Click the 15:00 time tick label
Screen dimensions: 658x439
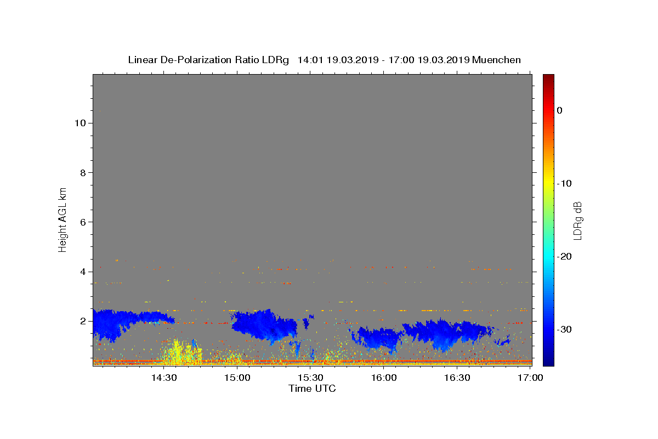pos(237,378)
